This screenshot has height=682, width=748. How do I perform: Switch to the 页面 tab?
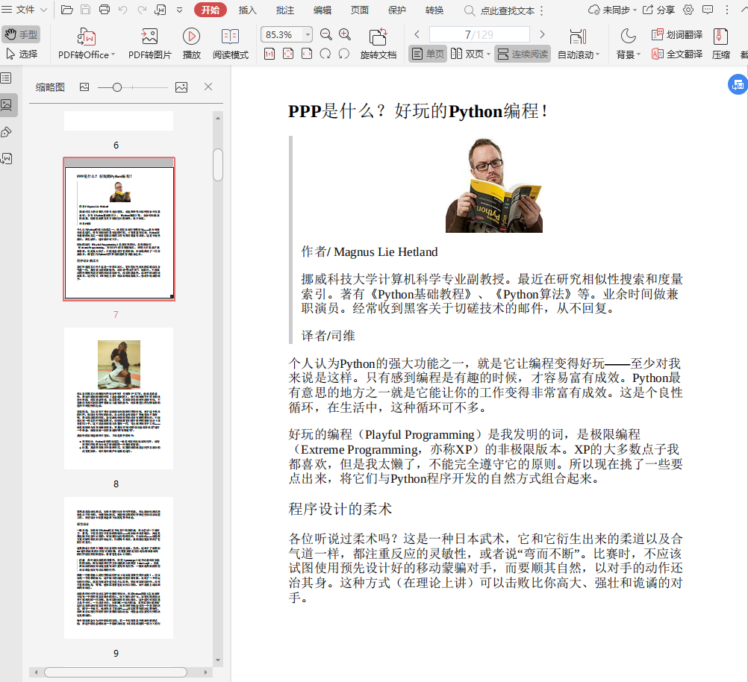tap(359, 10)
